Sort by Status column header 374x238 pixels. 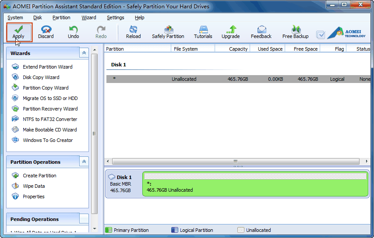pyautogui.click(x=359, y=49)
